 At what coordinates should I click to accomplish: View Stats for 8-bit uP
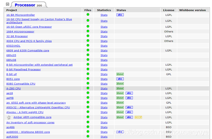(x=104, y=74)
